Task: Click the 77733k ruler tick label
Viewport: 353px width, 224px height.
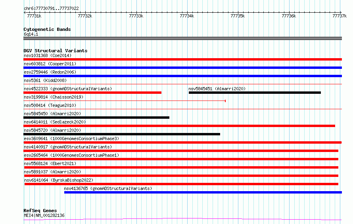Action: (136, 16)
